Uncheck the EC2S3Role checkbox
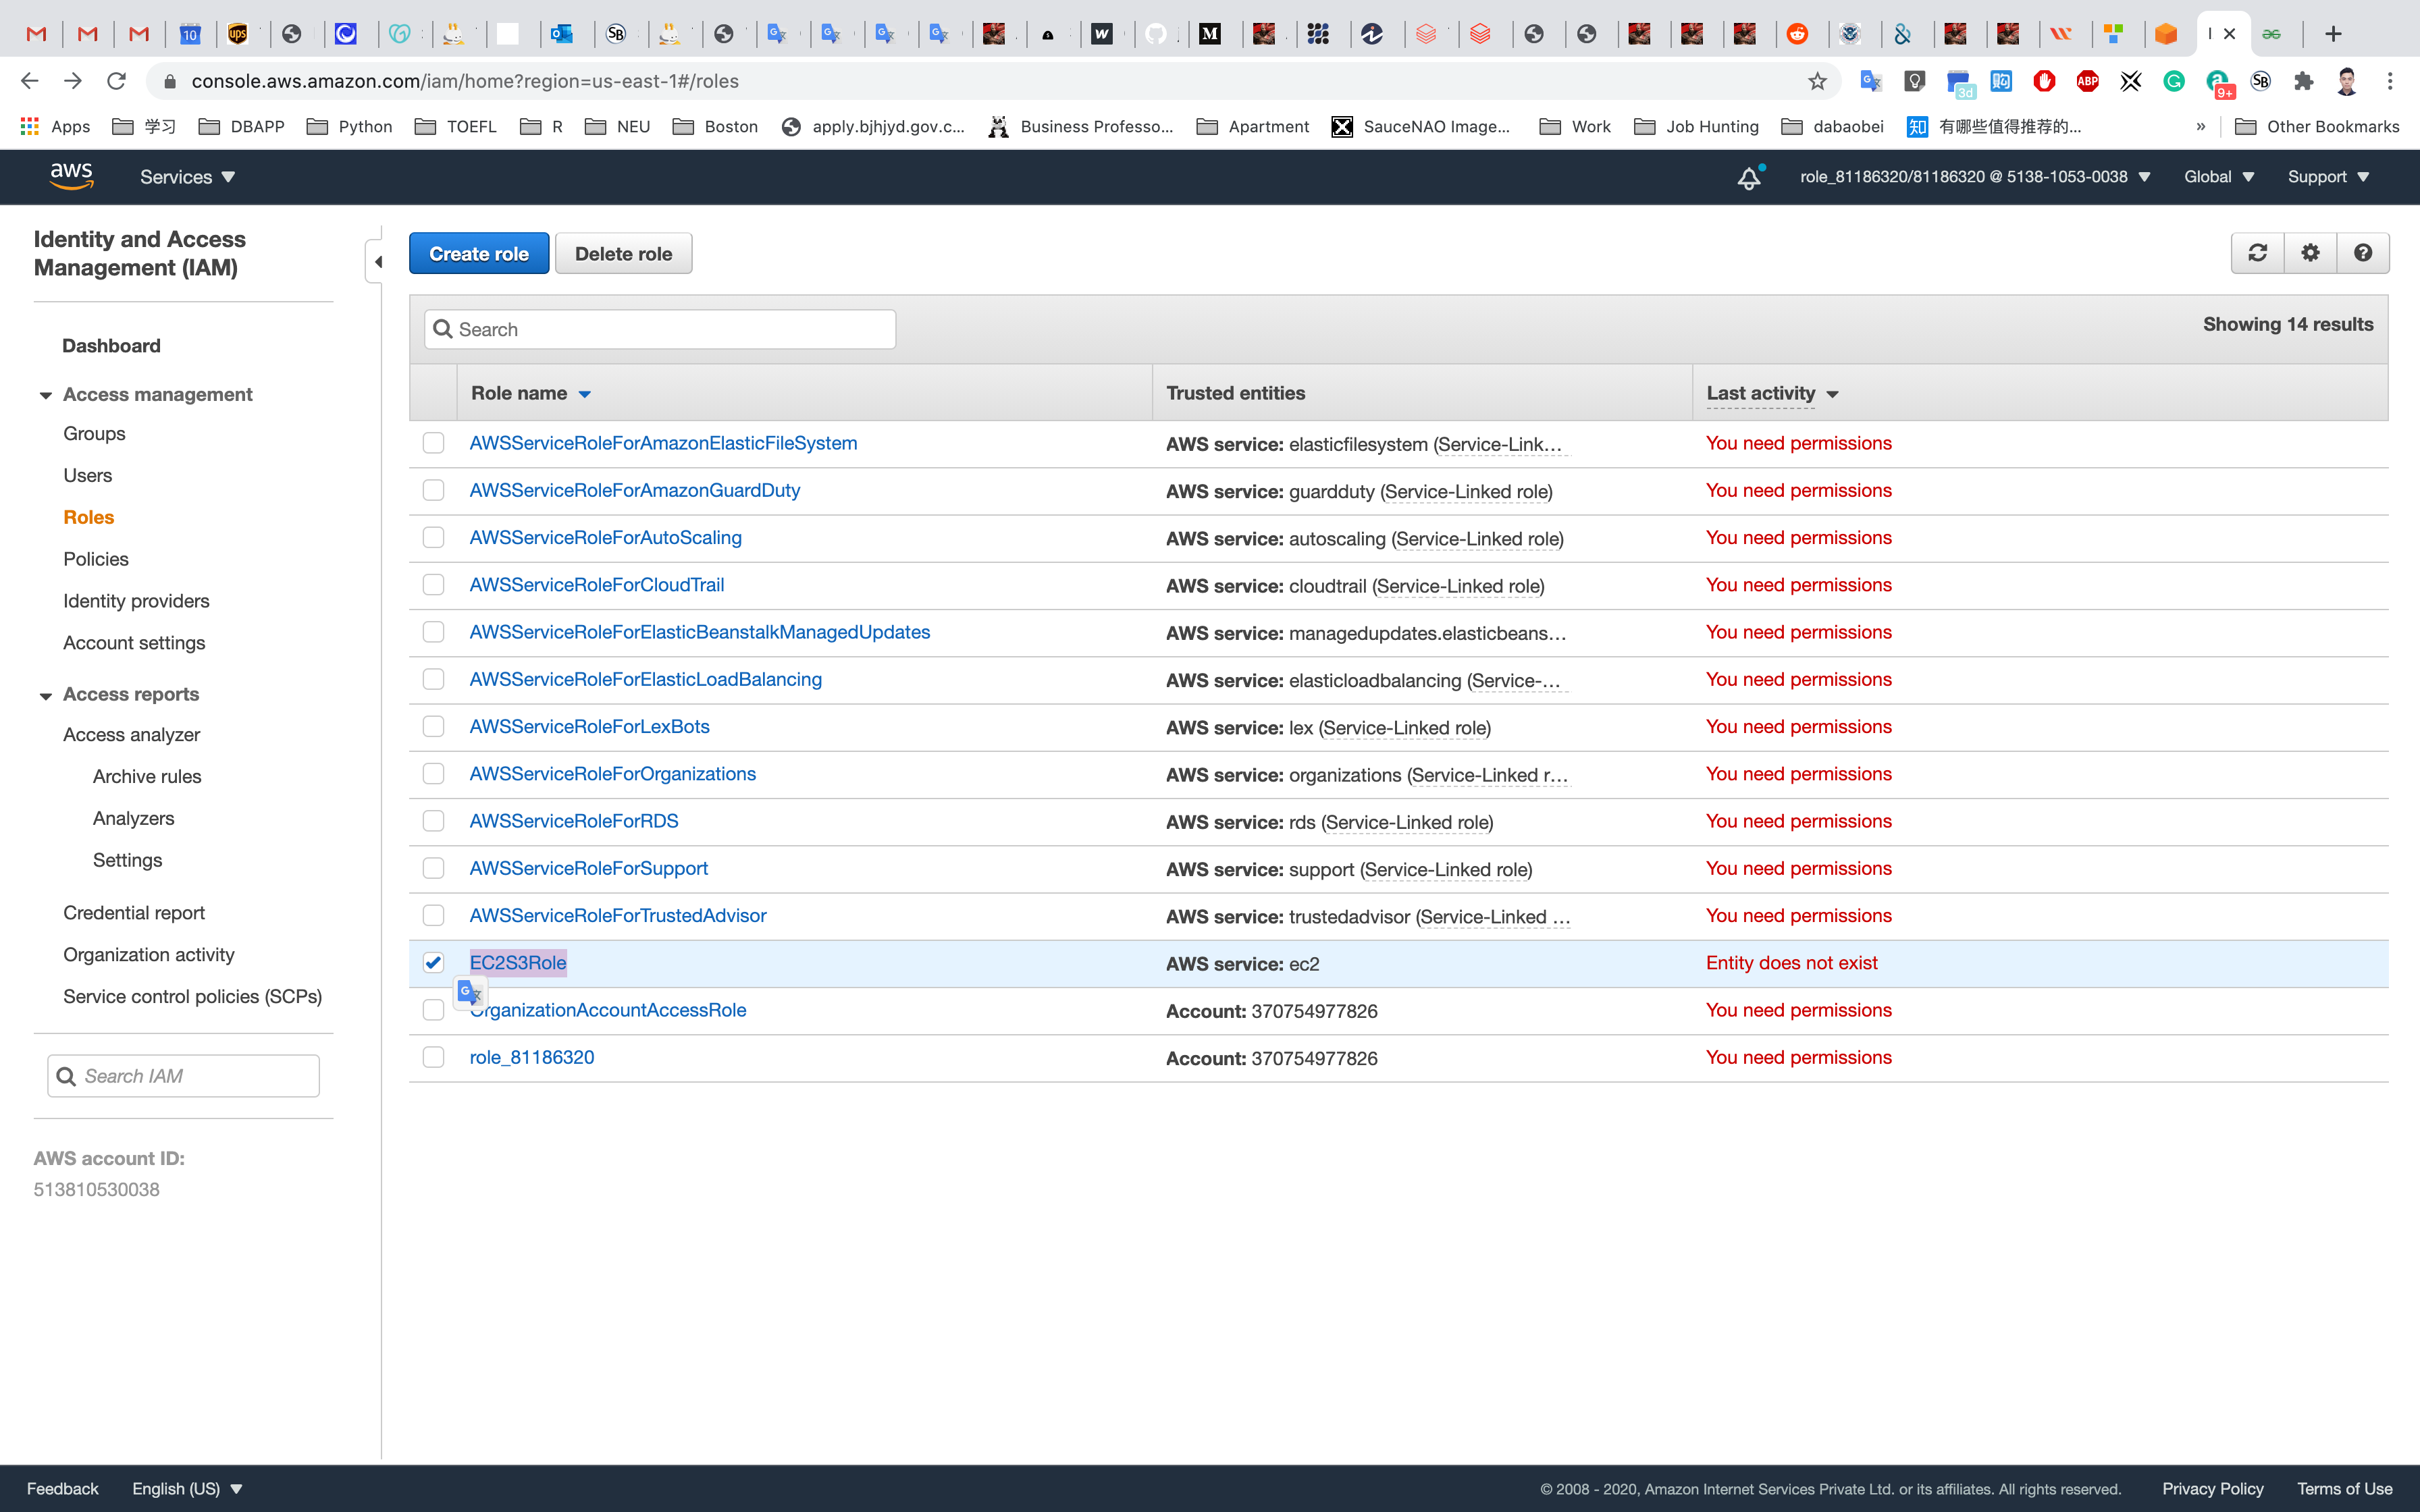 pyautogui.click(x=433, y=963)
